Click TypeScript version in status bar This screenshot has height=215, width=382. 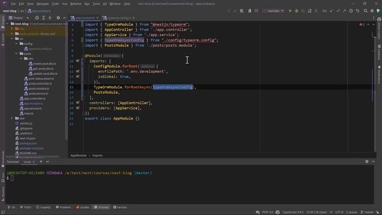[x=293, y=212]
